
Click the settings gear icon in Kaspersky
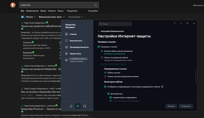[78, 106]
